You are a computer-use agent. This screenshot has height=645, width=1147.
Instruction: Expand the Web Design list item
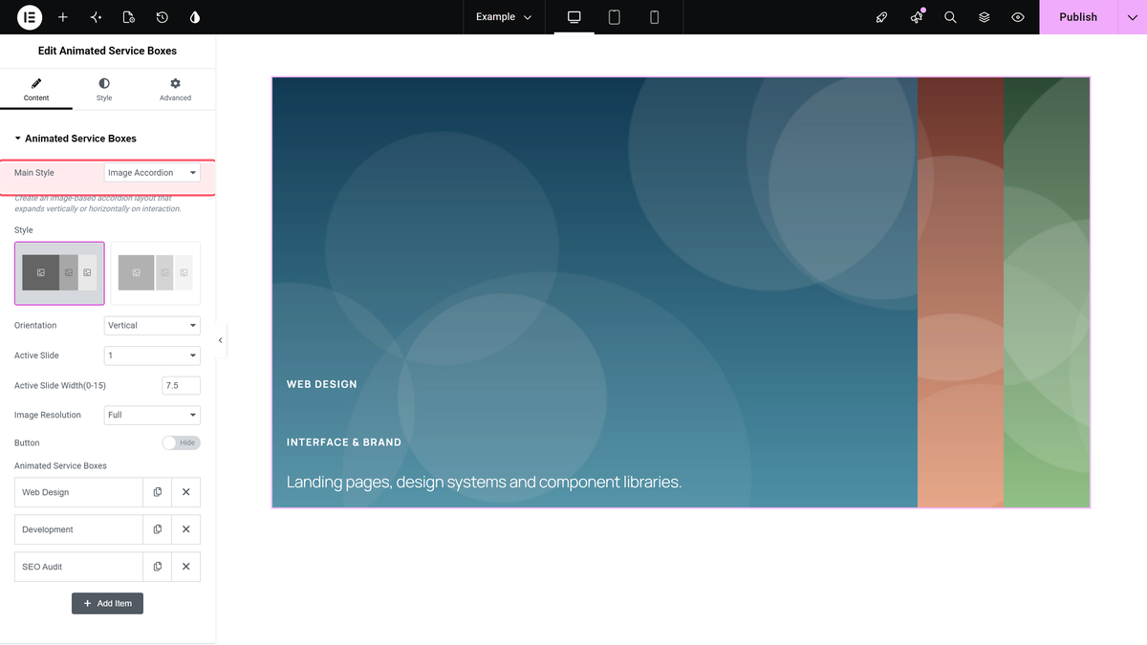click(78, 492)
